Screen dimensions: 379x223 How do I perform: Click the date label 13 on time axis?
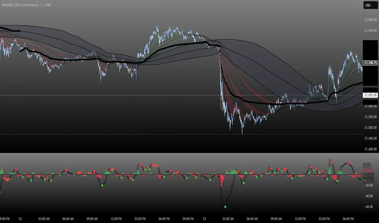coord(204,219)
